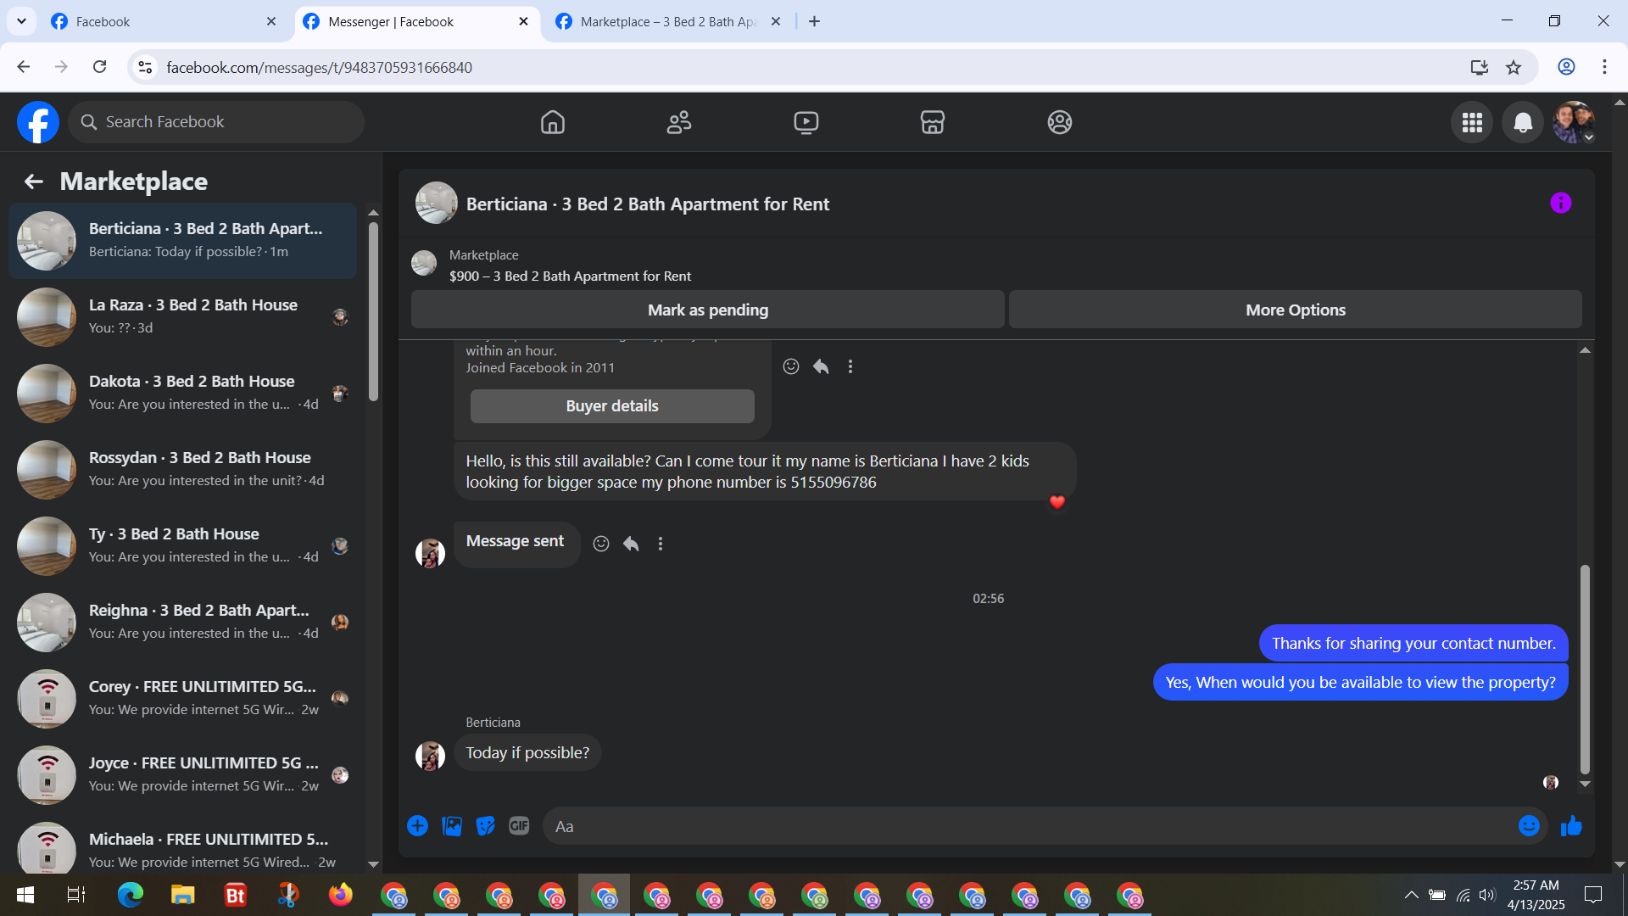Open the Ty 3 Bed 2 Bath House chat

(182, 546)
